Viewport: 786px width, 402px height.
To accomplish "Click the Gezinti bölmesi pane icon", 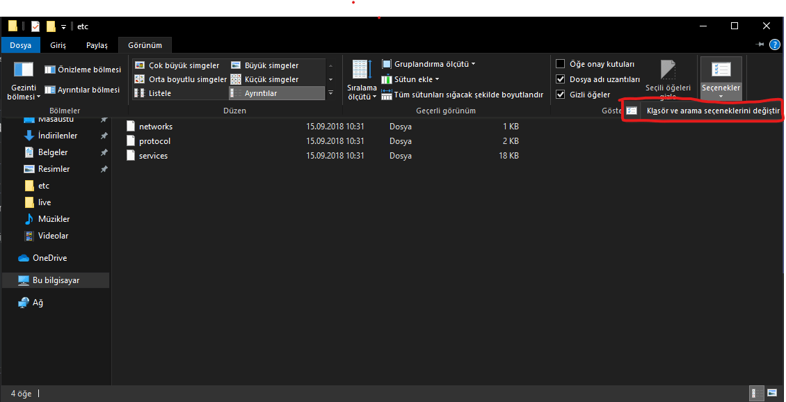I will tap(24, 70).
